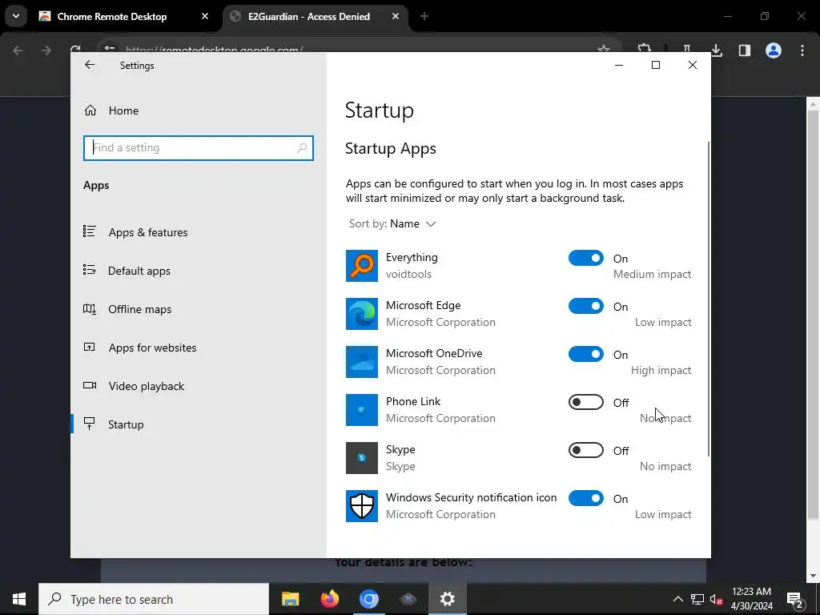This screenshot has width=820, height=615.
Task: Enable Phone Link startup toggle
Action: coord(585,402)
